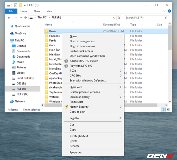Screen dimensions: 177x160
Task: Expand the ribbon using the chevron
Action: (x=164, y=11)
